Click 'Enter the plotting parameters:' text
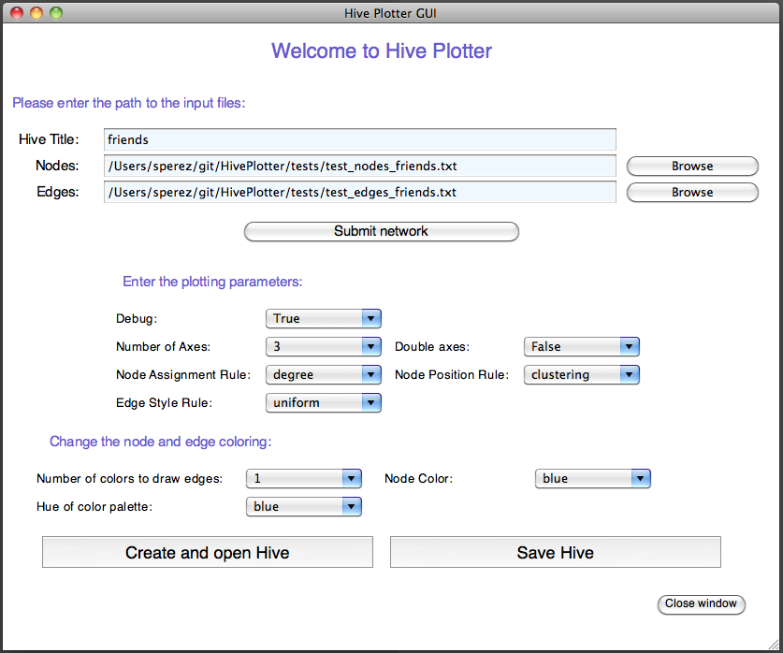Screen dimensions: 783x653 tap(212, 282)
